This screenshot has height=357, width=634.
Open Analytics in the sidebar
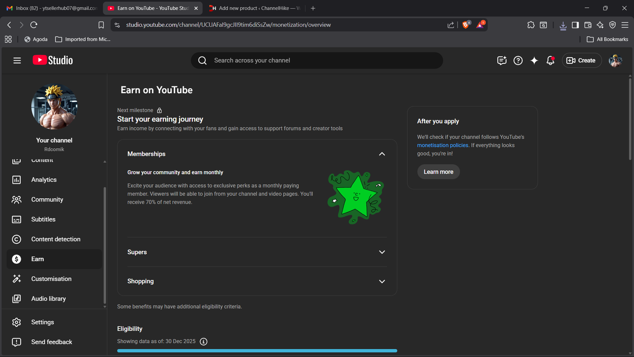coord(44,180)
